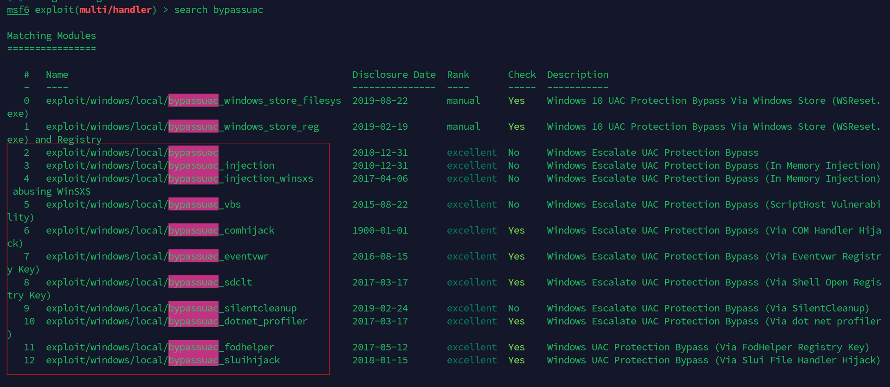Click the bypassuac_sluihijack module name

click(163, 360)
